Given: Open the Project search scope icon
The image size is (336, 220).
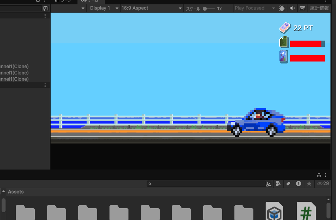Looking at the screenshot, I should pyautogui.click(x=269, y=184).
